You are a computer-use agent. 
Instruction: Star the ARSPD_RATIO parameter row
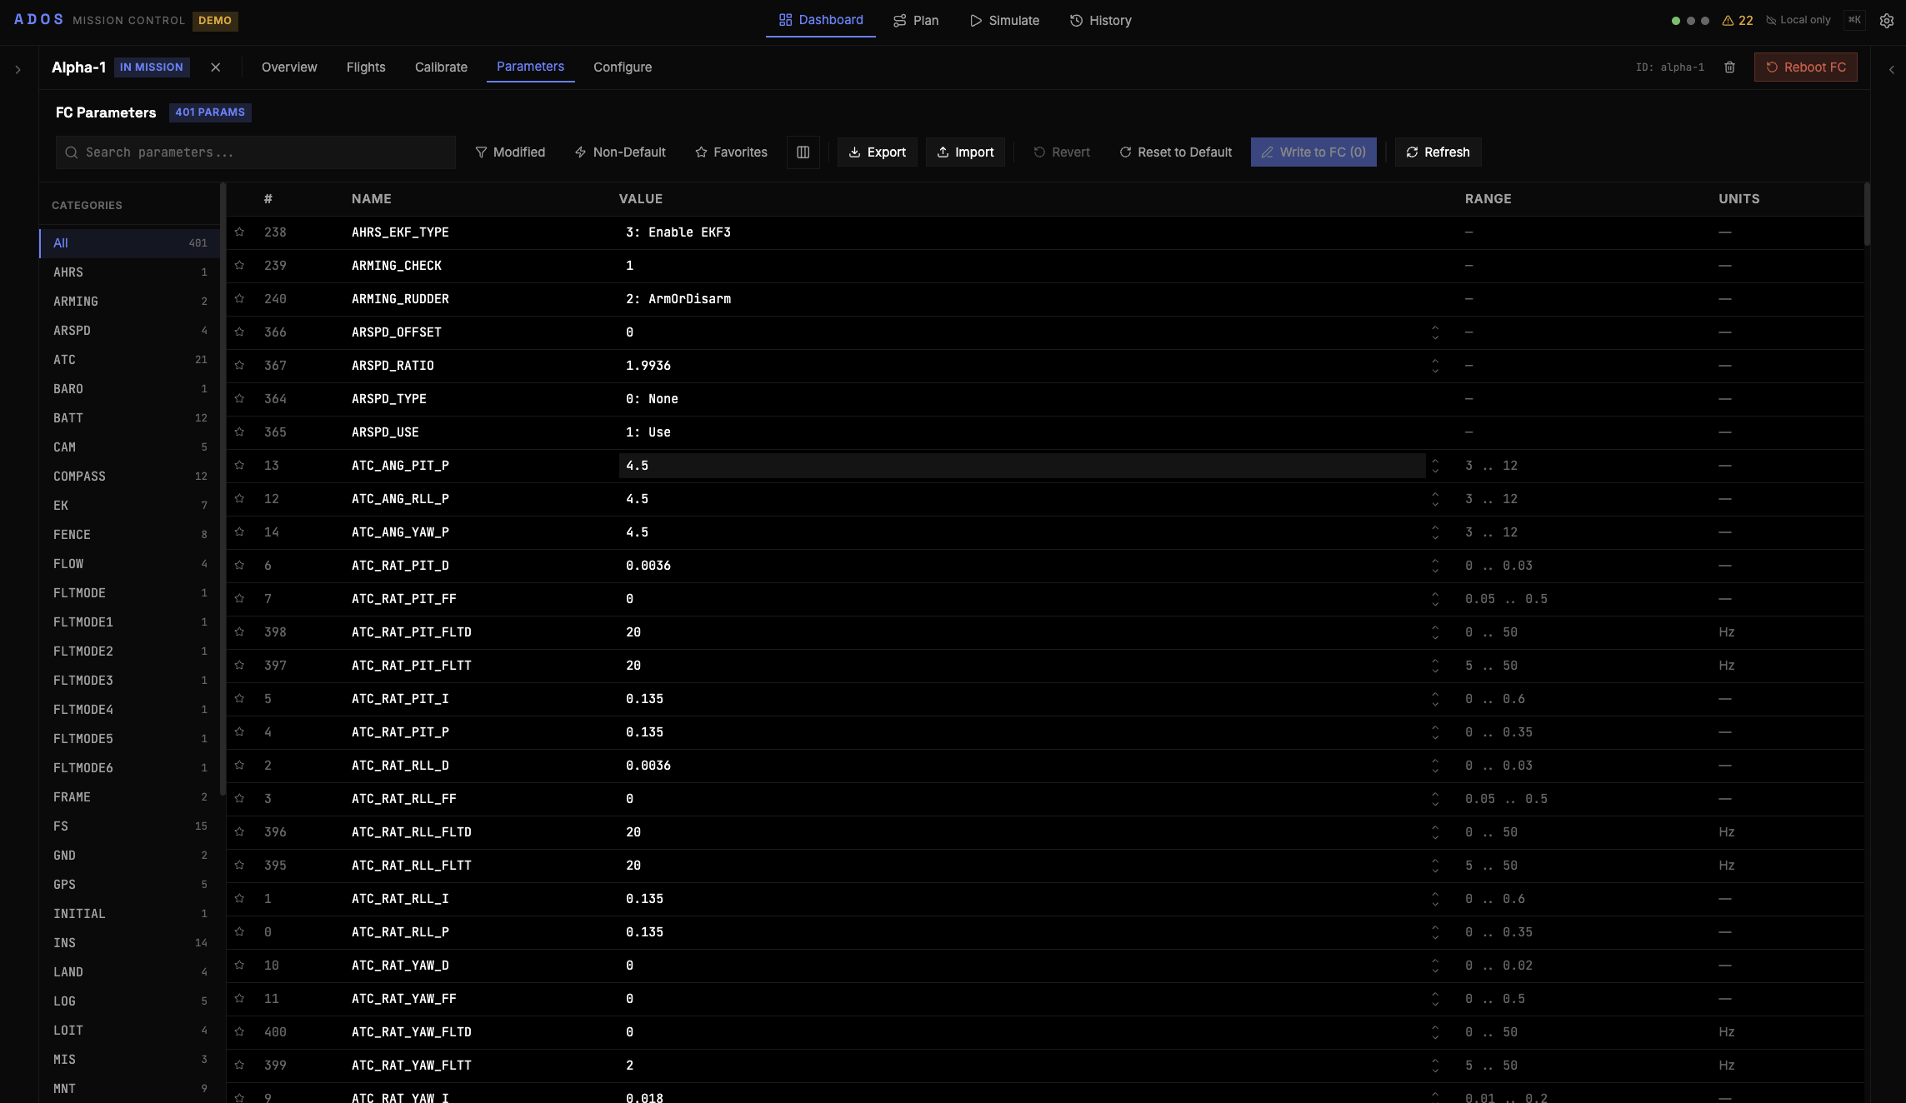point(239,366)
